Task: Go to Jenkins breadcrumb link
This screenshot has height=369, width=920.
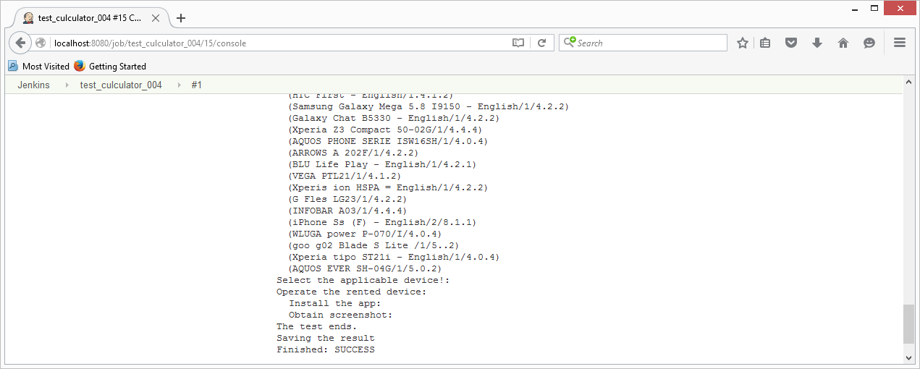Action: 34,85
